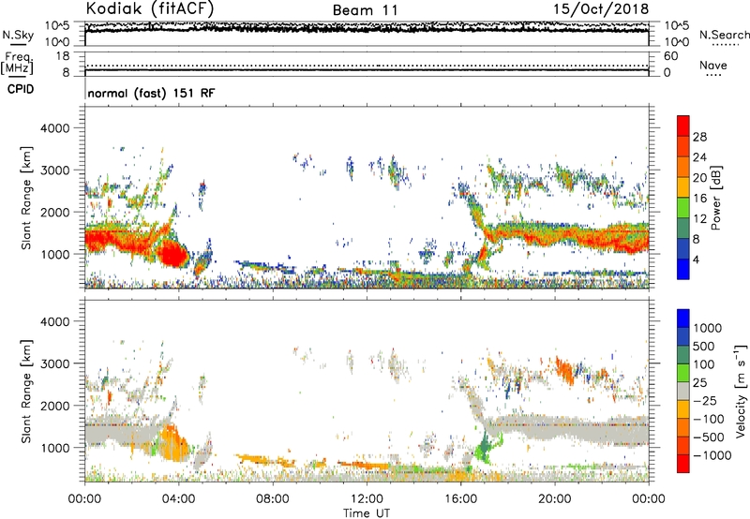Click the 'N.Sky' legend label
The height and width of the screenshot is (519, 750).
pos(18,35)
